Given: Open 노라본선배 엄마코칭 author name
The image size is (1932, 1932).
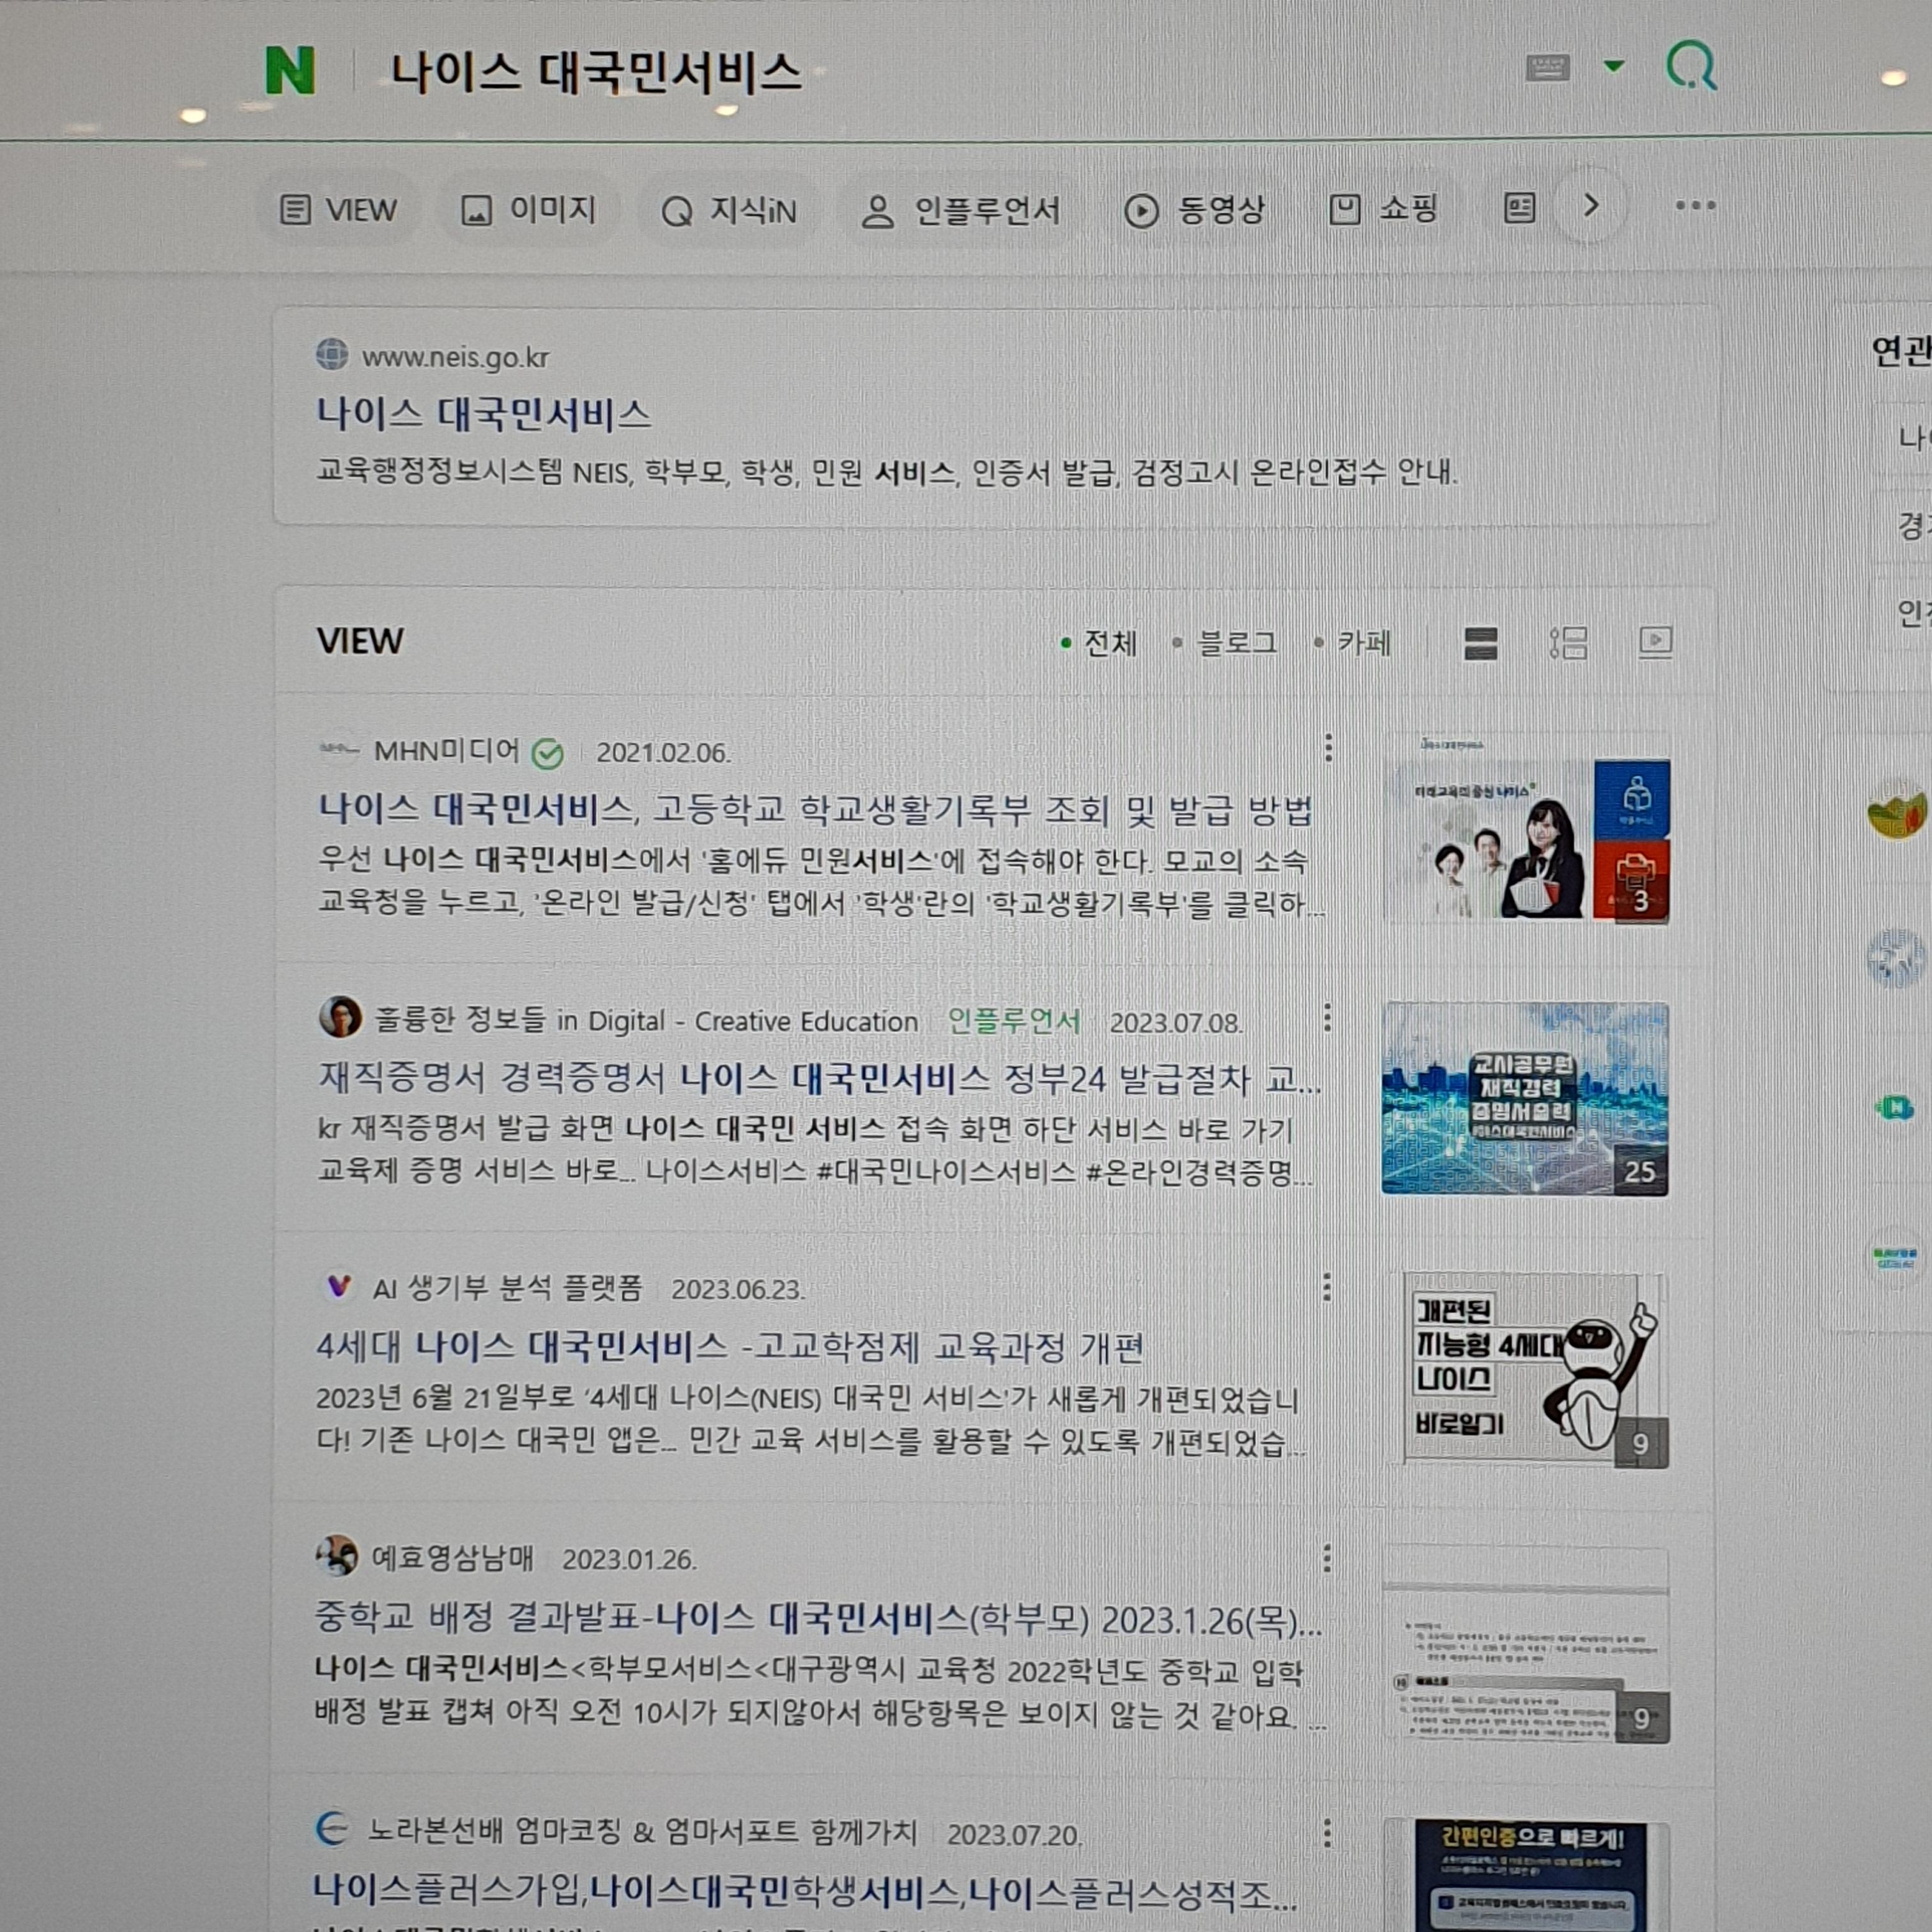Looking at the screenshot, I should [642, 1832].
